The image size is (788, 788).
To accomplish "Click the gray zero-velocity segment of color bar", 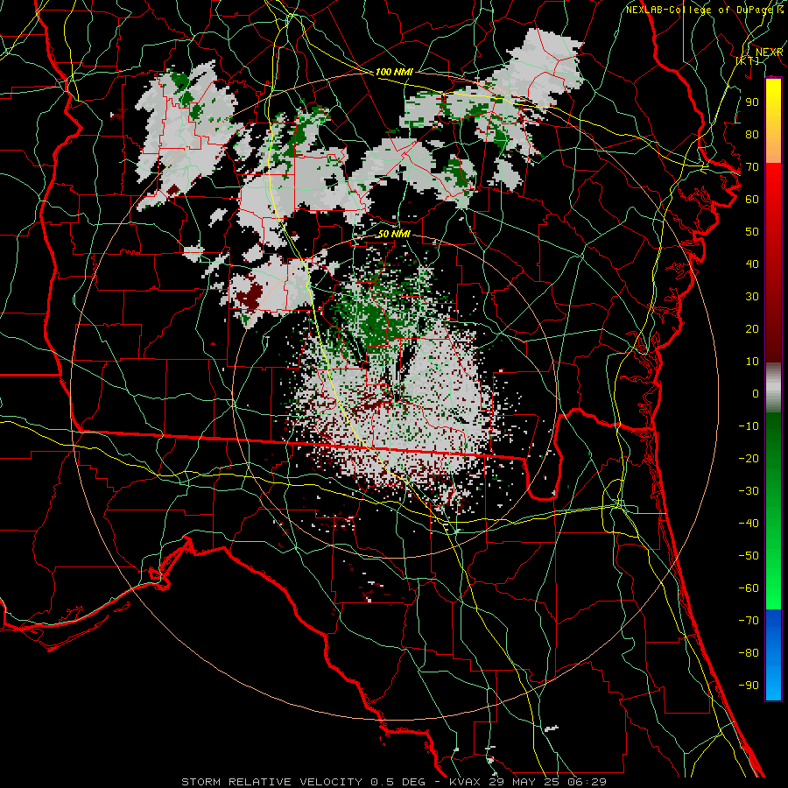I will (773, 388).
